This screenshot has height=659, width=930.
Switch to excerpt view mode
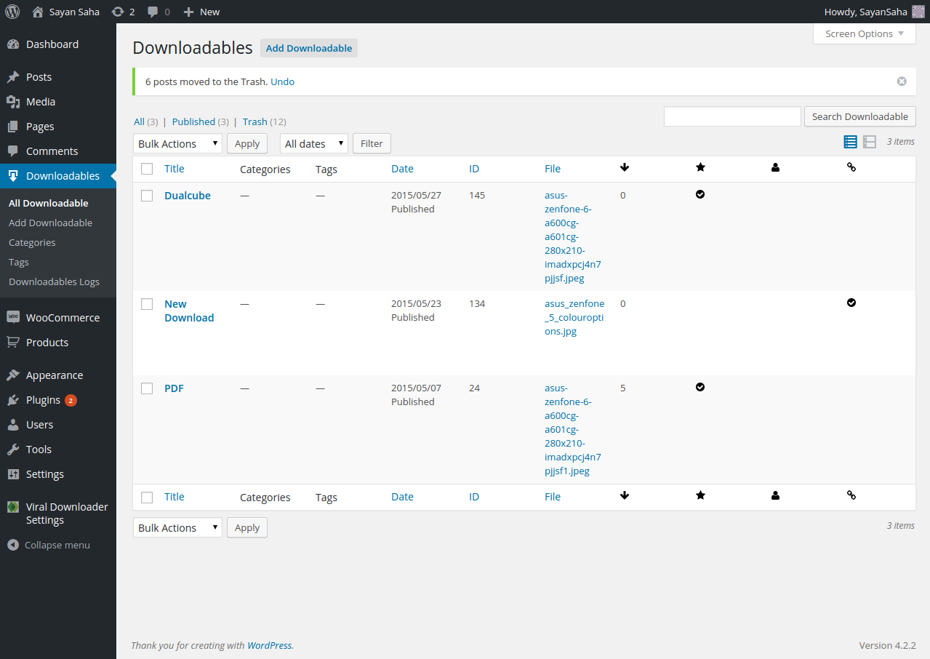pyautogui.click(x=869, y=141)
